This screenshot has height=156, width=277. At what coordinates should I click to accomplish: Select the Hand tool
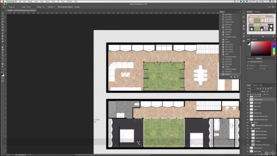pyautogui.click(x=3, y=64)
